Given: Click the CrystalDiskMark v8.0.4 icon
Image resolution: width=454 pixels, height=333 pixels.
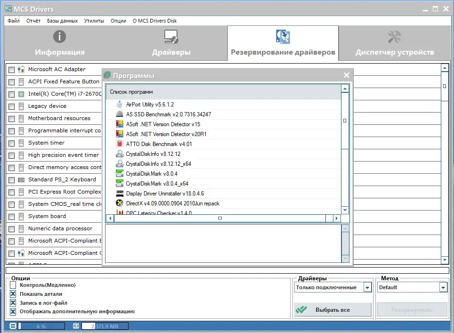Looking at the screenshot, I should click(119, 173).
